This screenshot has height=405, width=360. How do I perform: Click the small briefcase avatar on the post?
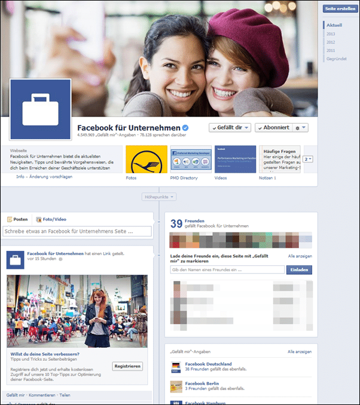(16, 260)
